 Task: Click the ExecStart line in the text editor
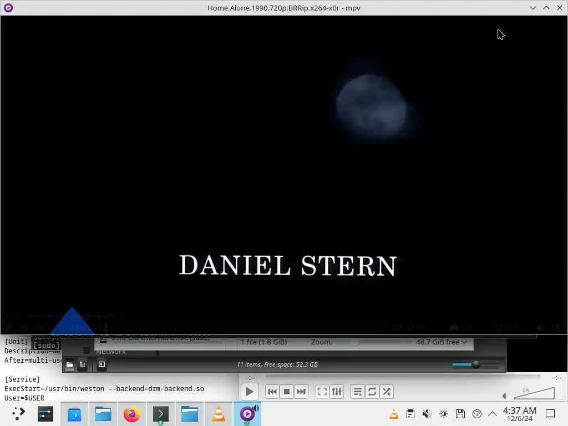point(104,388)
